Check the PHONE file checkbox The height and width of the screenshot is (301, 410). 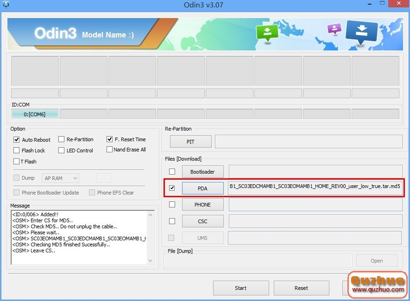(172, 204)
